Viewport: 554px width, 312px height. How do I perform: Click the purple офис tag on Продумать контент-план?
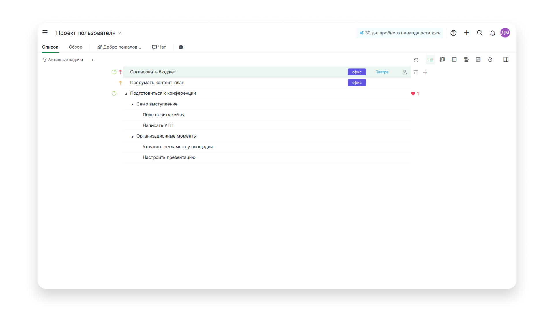coord(357,83)
